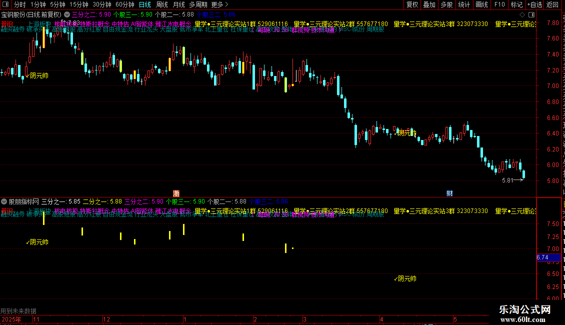The height and width of the screenshot is (325, 565).
Task: Open the 多周期 multi-period view
Action: 198,4
